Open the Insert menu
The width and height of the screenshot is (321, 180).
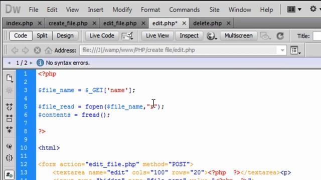tap(96, 9)
